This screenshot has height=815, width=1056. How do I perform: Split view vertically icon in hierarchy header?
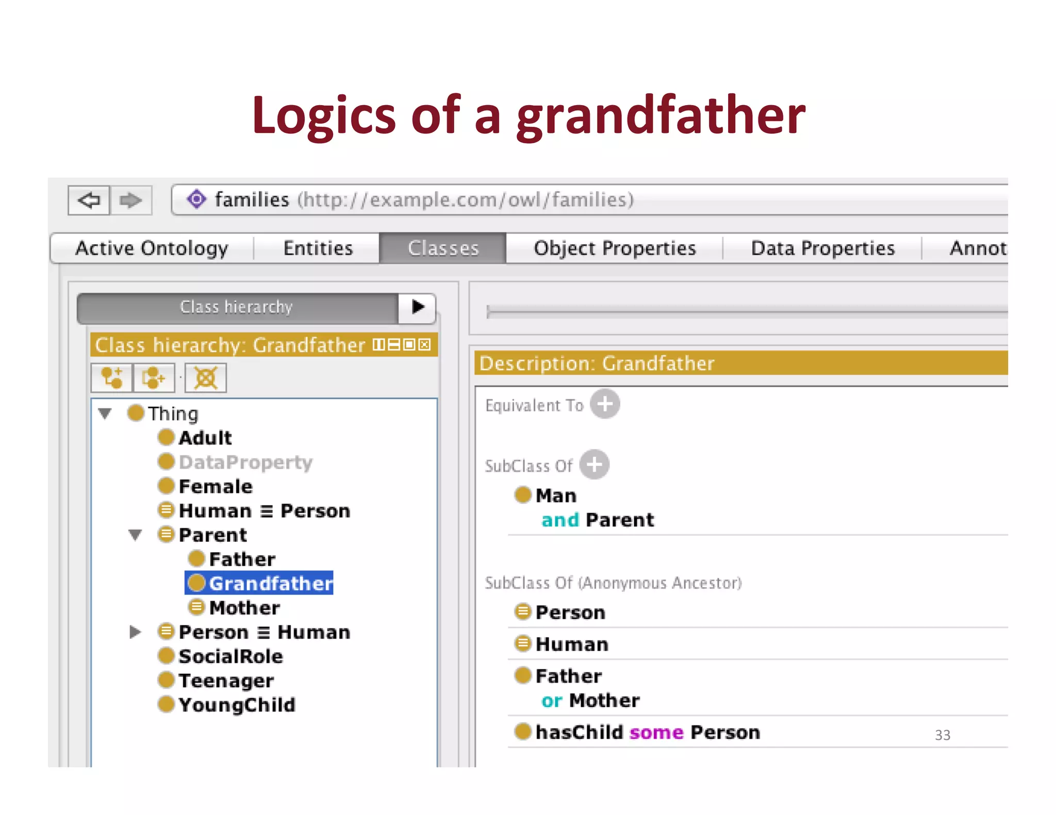379,344
